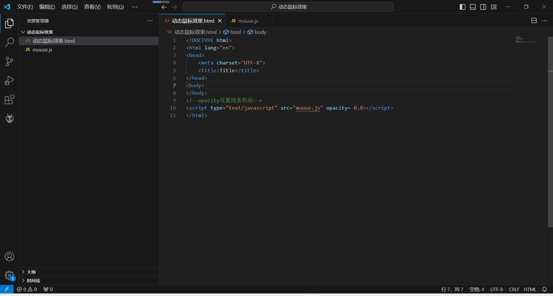
Task: Toggle bottom panel layout icon
Action: 473,7
